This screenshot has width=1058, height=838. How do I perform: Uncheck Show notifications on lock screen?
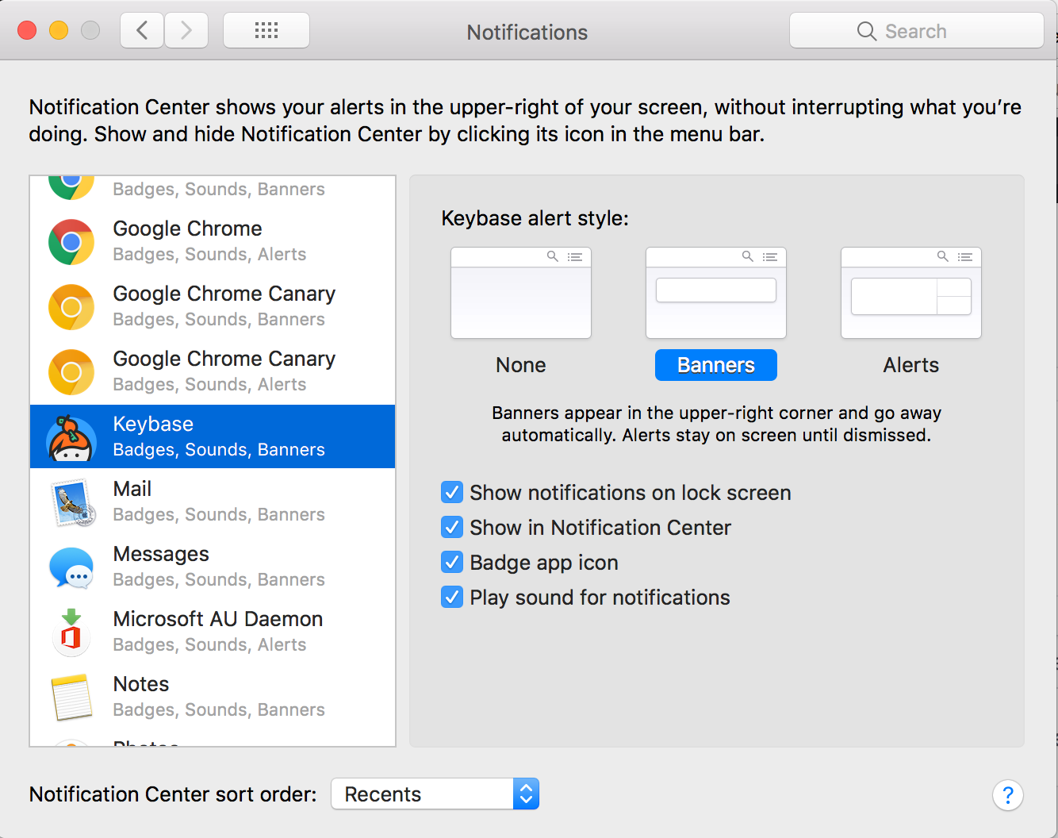(x=452, y=493)
